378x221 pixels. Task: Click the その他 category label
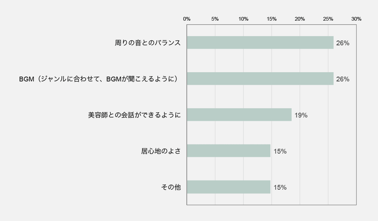pyautogui.click(x=171, y=187)
